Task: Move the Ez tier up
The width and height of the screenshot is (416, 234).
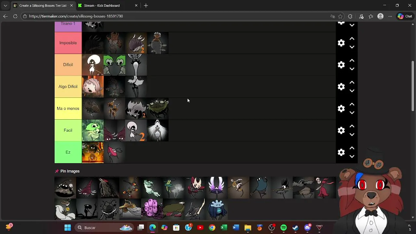Action: tap(352, 148)
